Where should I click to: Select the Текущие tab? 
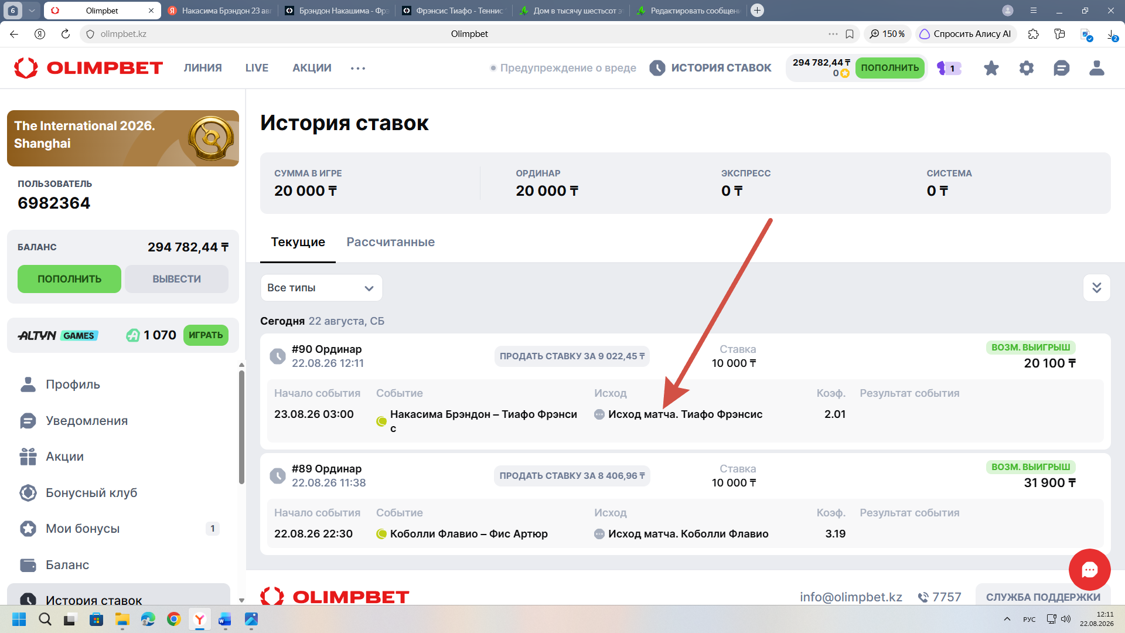coord(298,242)
